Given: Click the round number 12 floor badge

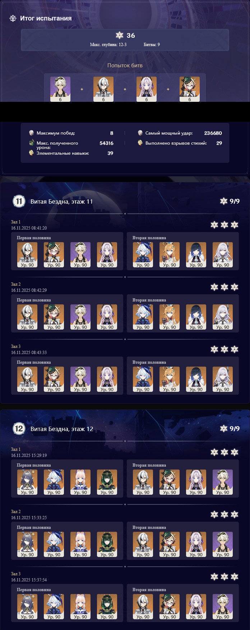Looking at the screenshot, I should coord(19,429).
